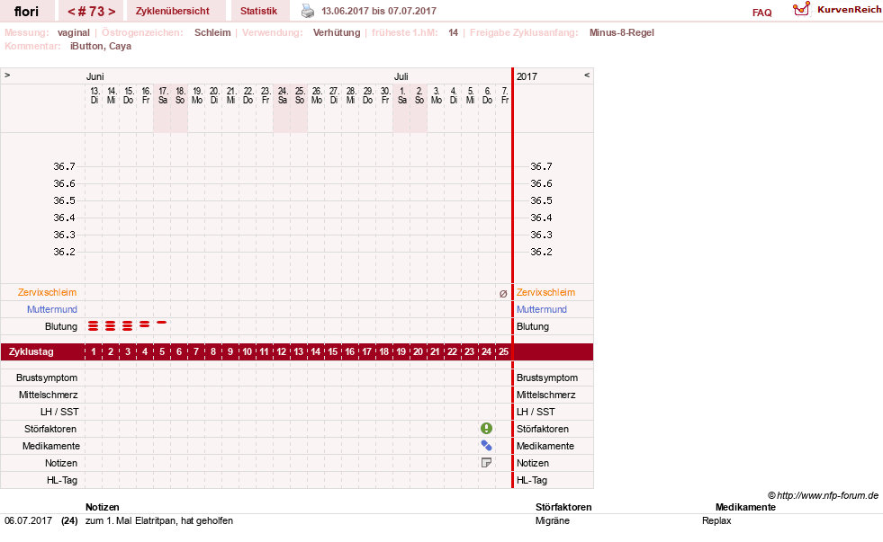The height and width of the screenshot is (542, 883).
Task: Click the date range 13.06.2017 bis 07.07.2017
Action: click(x=378, y=11)
